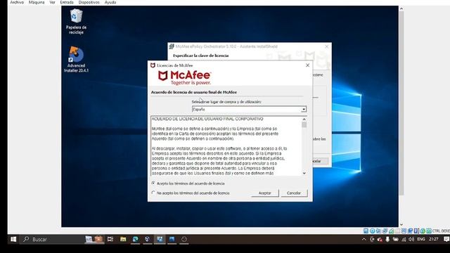Open File Explorer from the taskbar
Viewport: 450px width, 253px height.
pyautogui.click(x=123, y=239)
